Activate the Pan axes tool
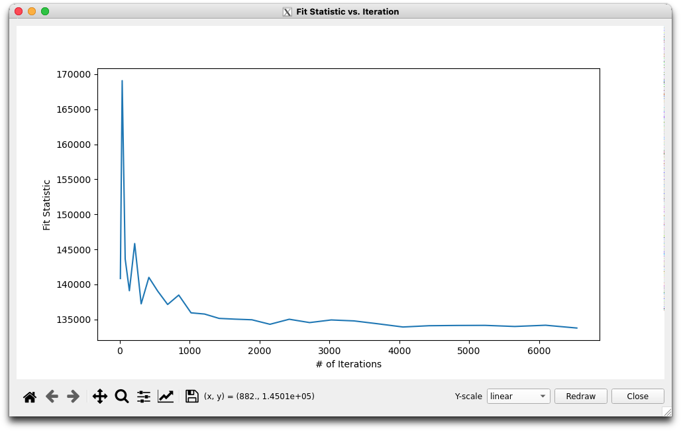This screenshot has width=681, height=431. click(100, 397)
